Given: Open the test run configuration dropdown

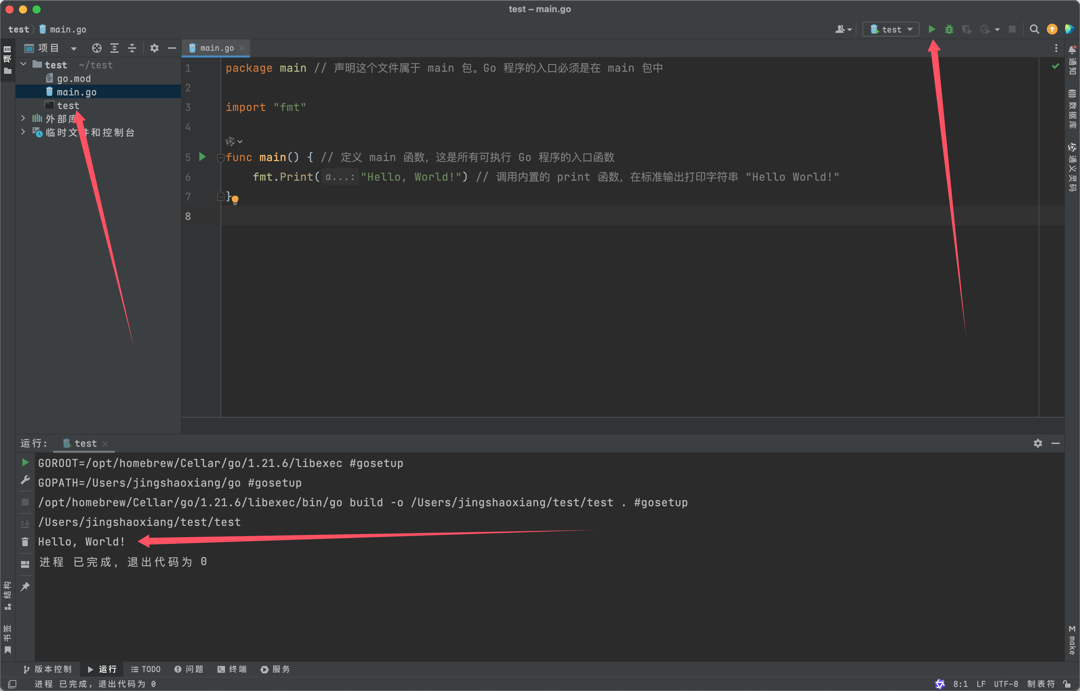Looking at the screenshot, I should tap(891, 29).
